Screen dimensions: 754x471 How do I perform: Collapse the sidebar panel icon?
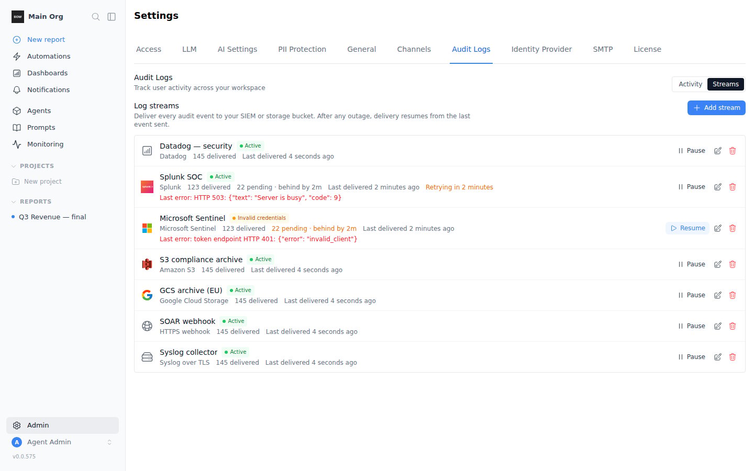112,17
